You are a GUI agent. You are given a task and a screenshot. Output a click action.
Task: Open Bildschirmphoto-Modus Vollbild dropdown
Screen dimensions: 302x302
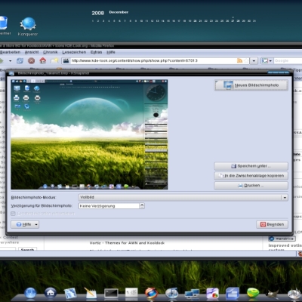click(183, 197)
